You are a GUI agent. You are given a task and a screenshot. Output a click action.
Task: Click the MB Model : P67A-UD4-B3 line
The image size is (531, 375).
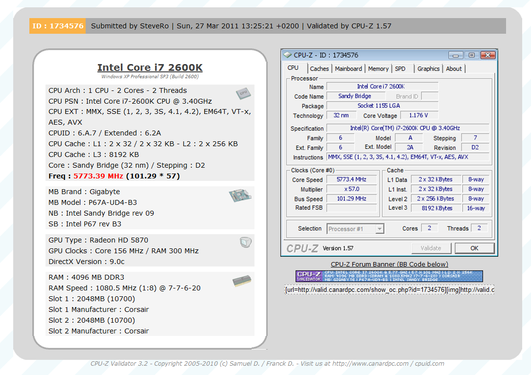click(x=93, y=202)
